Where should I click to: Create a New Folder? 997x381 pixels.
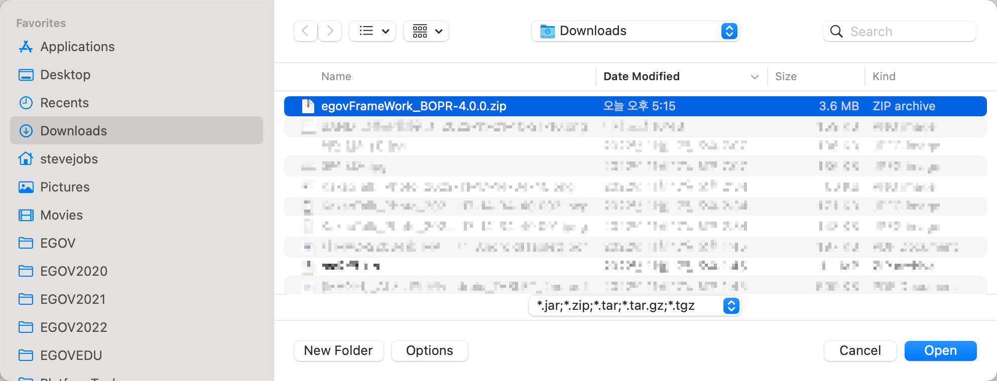(x=338, y=351)
